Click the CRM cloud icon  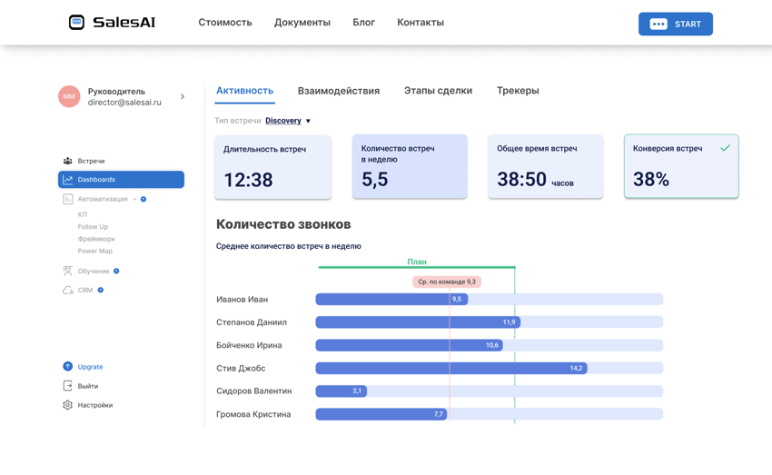(68, 291)
